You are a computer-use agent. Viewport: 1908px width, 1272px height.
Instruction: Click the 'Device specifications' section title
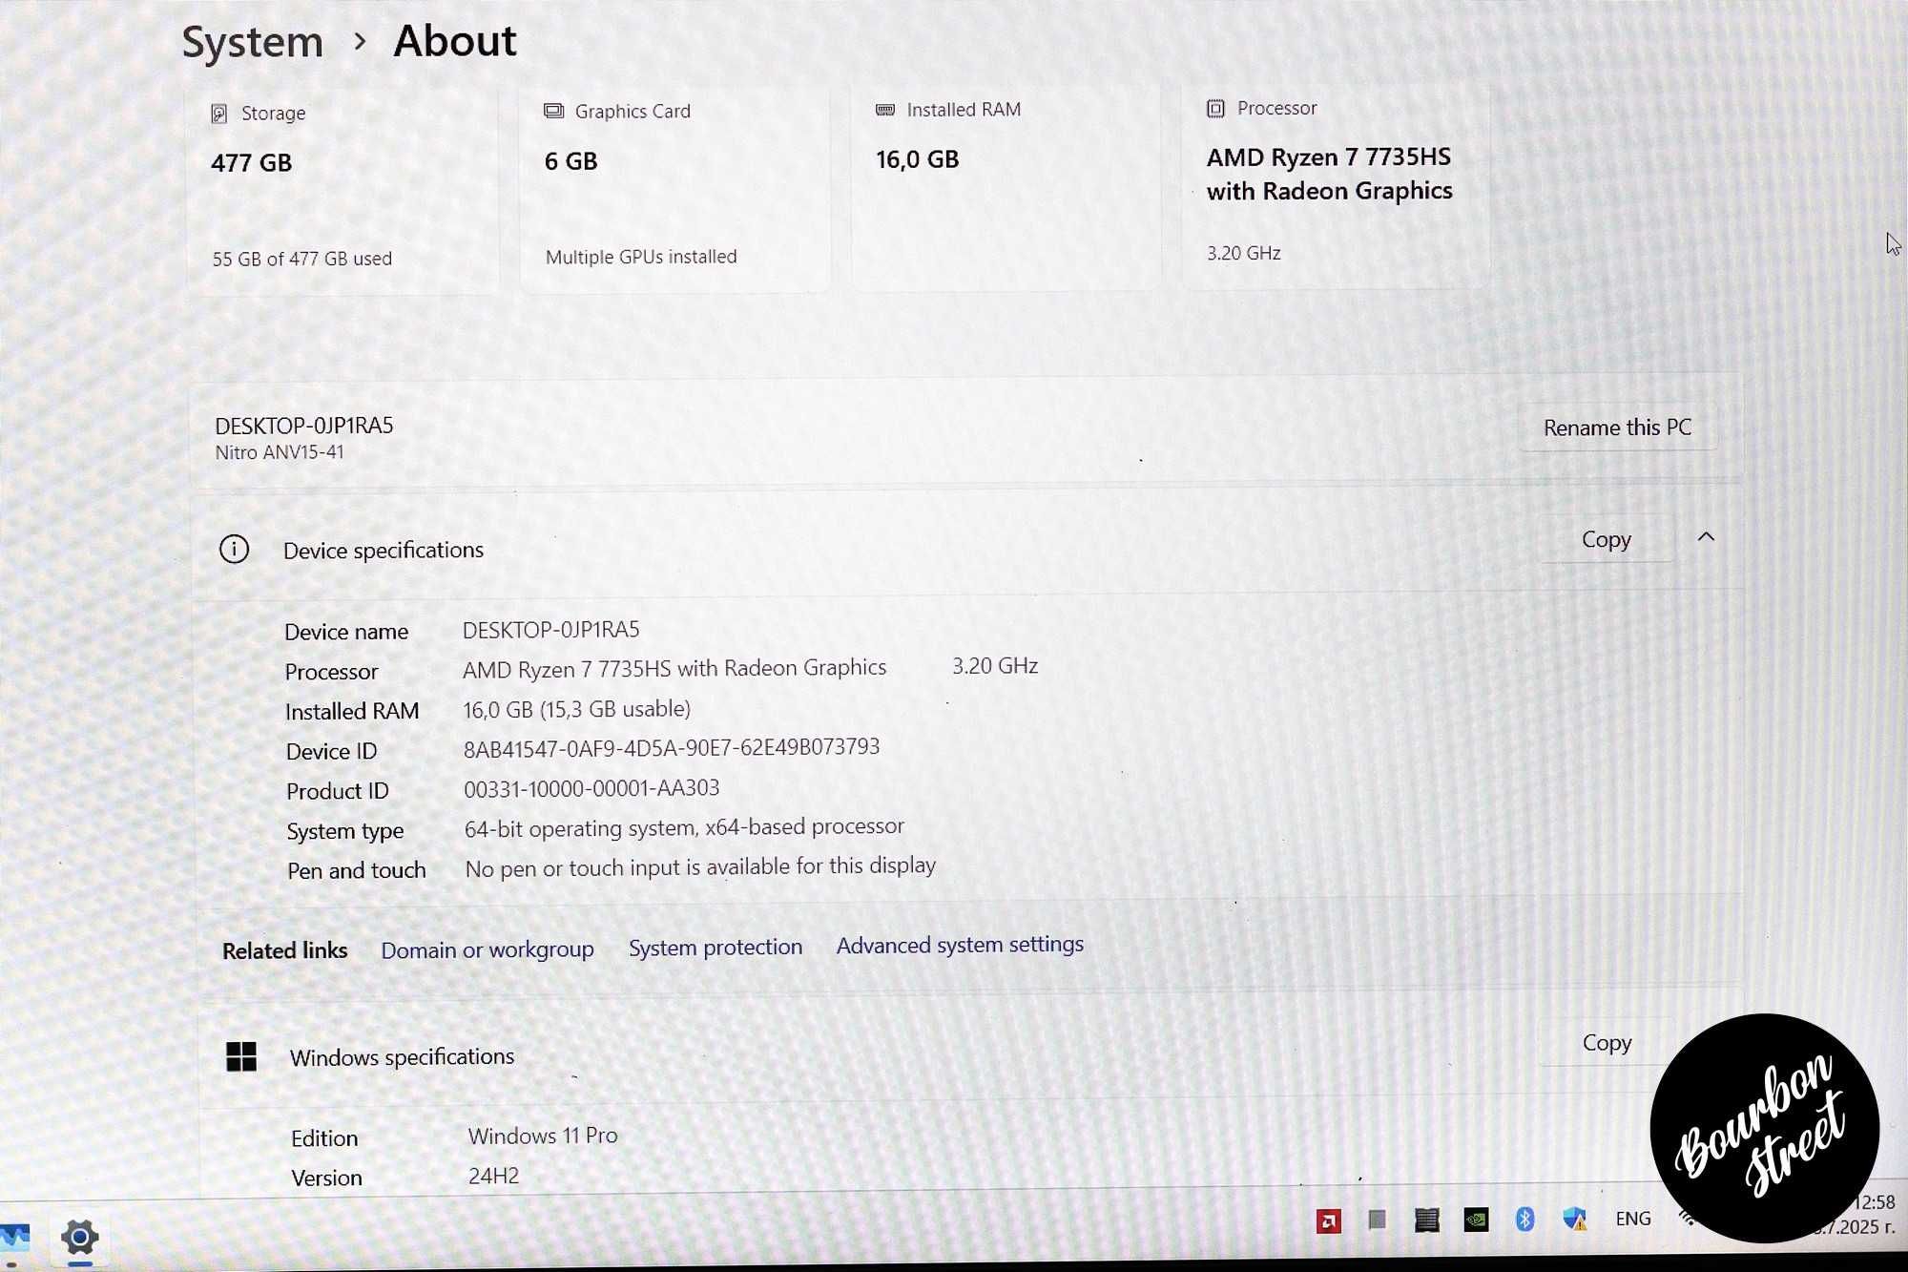(384, 551)
